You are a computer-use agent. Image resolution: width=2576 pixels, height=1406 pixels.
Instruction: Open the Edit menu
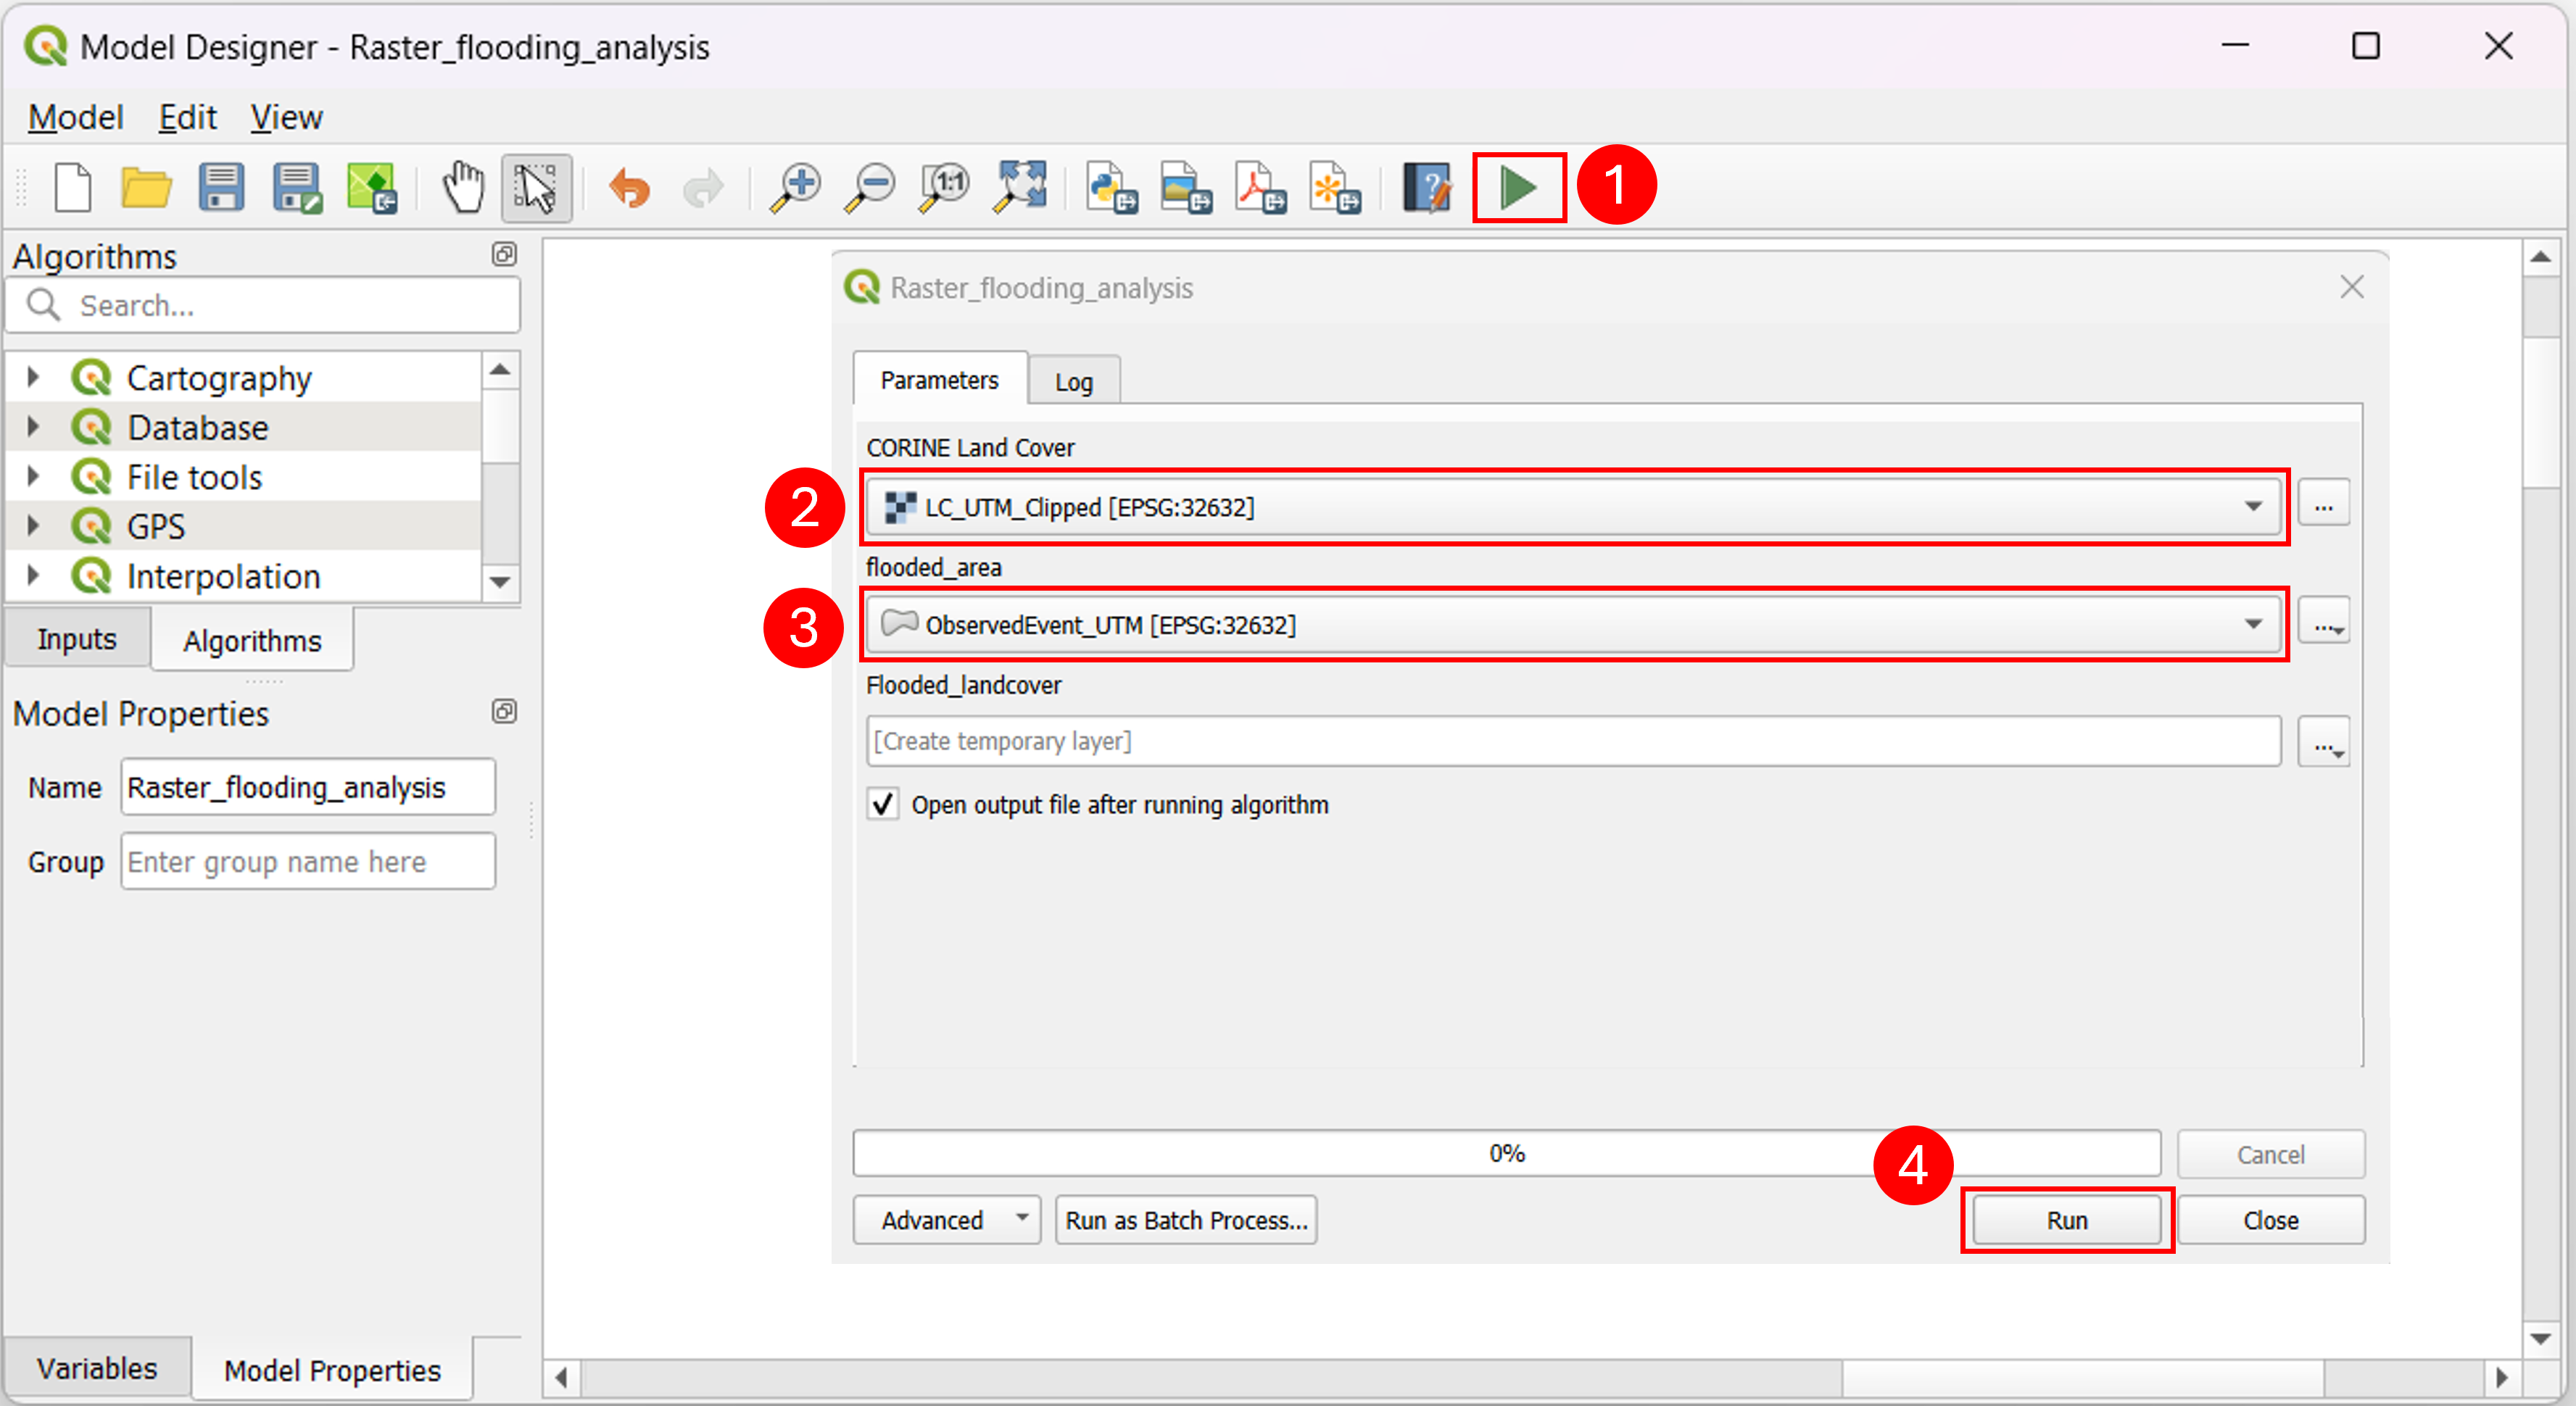188,118
